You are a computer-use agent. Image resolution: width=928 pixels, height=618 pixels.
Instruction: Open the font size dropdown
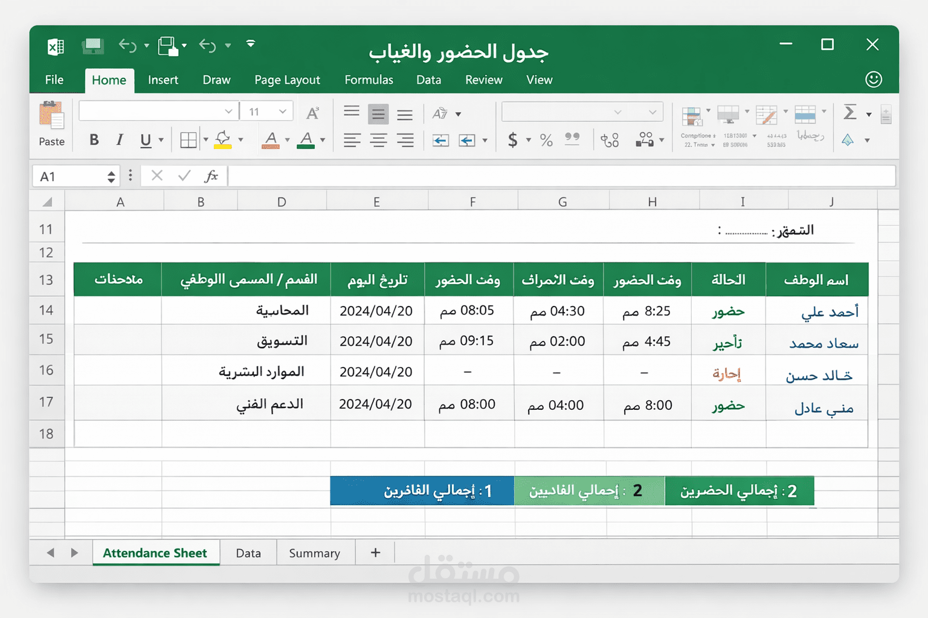pyautogui.click(x=283, y=111)
